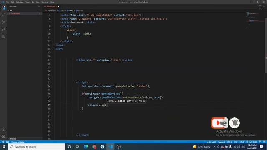Click the 37°C Sunny weather widget

coord(202,147)
